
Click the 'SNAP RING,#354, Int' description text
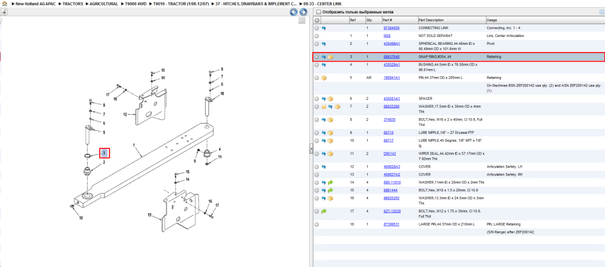point(435,57)
